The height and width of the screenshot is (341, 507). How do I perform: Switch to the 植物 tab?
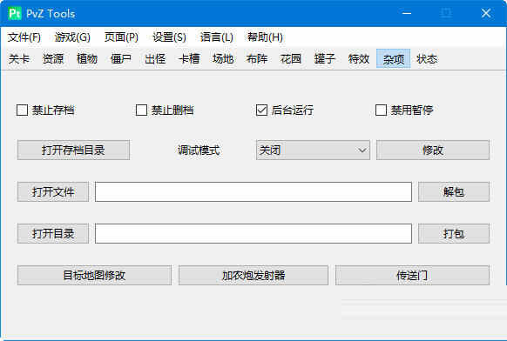point(87,59)
